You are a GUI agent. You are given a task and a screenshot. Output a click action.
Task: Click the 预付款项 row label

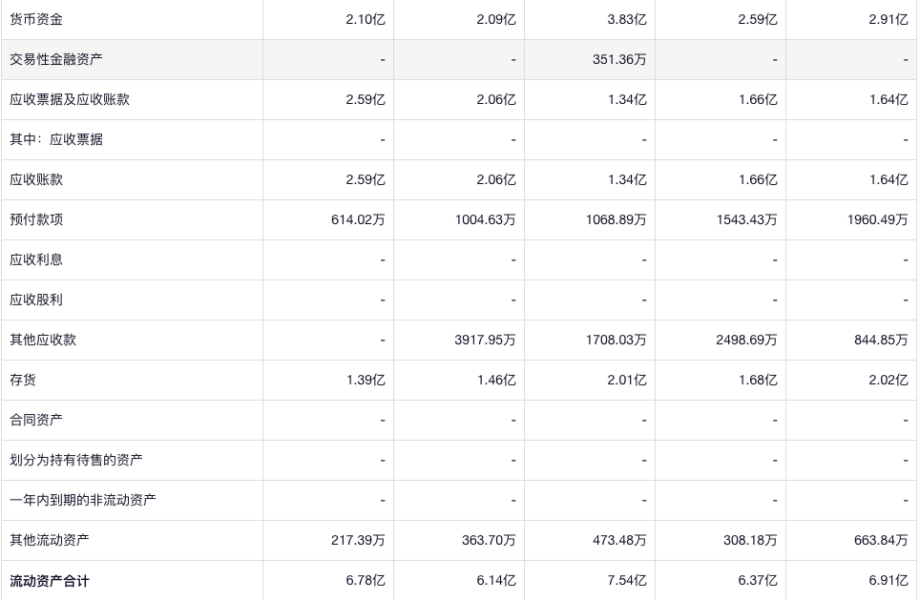tap(36, 219)
